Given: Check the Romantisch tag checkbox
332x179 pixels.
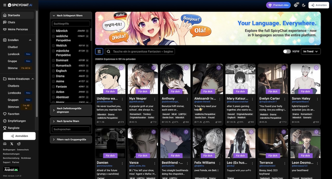Looking at the screenshot, I should coord(53,65).
